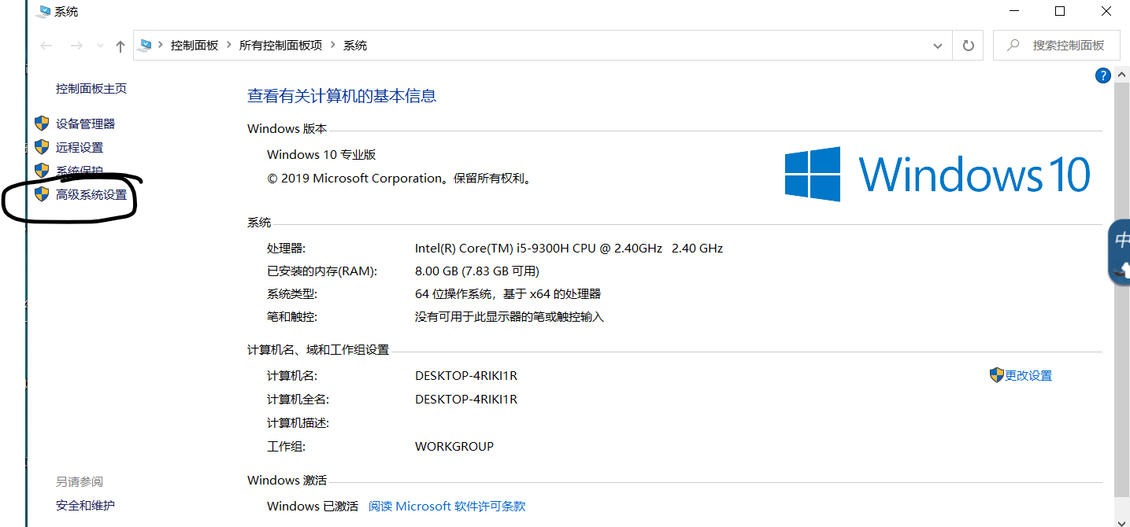Click the back navigation arrow
Image resolution: width=1130 pixels, height=527 pixels.
coord(46,46)
